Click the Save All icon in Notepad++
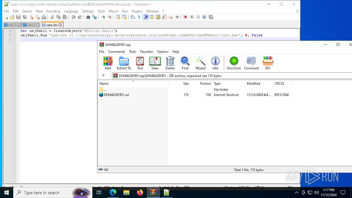Screen dimensions: 352x198 pyautogui.click(x=25, y=17)
